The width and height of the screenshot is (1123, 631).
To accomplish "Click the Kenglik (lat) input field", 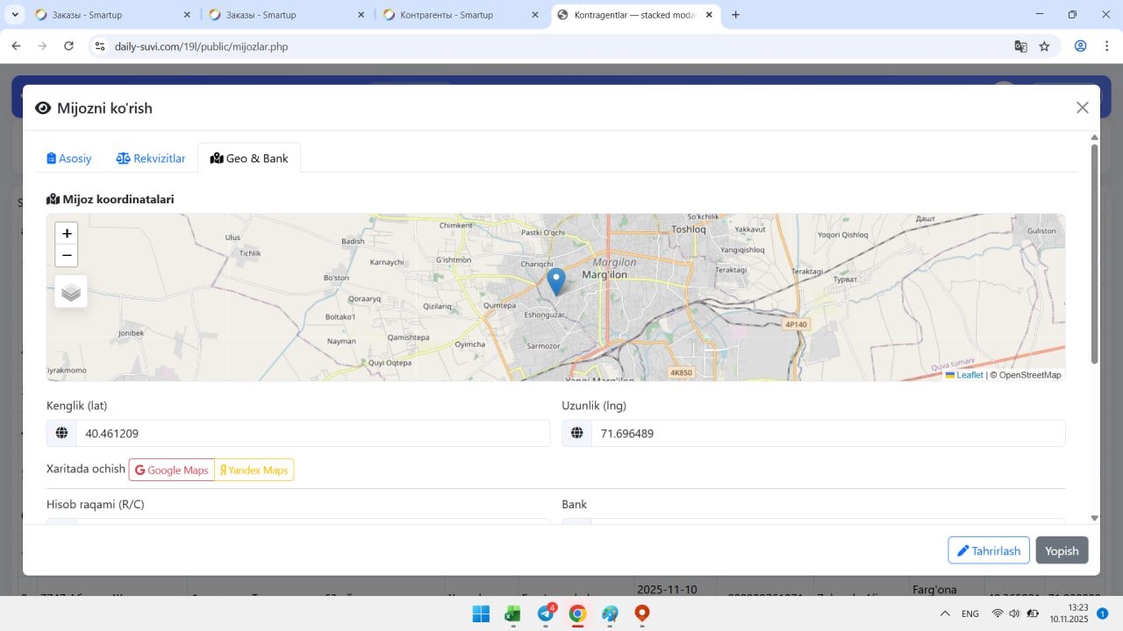I will pos(312,433).
